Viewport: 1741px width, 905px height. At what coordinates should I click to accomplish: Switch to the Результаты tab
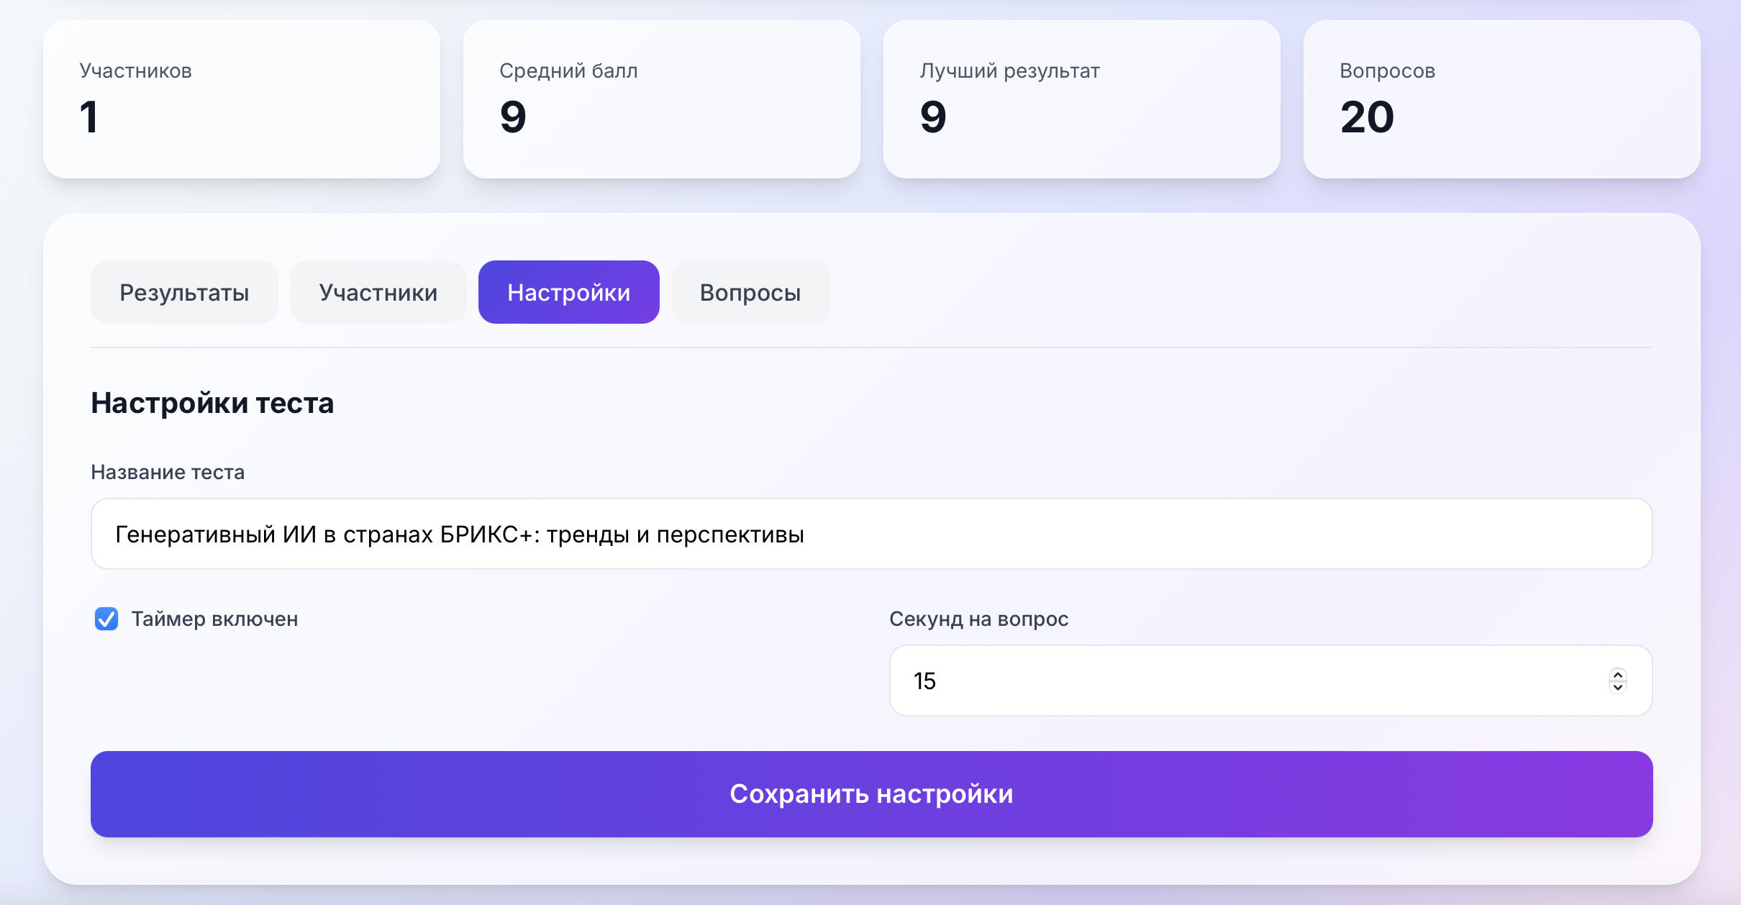point(184,292)
